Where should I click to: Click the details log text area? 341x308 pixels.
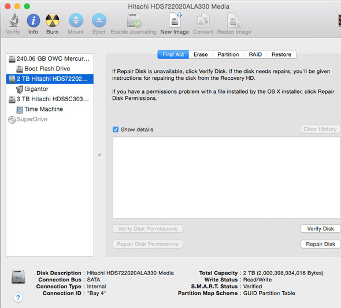[227, 177]
